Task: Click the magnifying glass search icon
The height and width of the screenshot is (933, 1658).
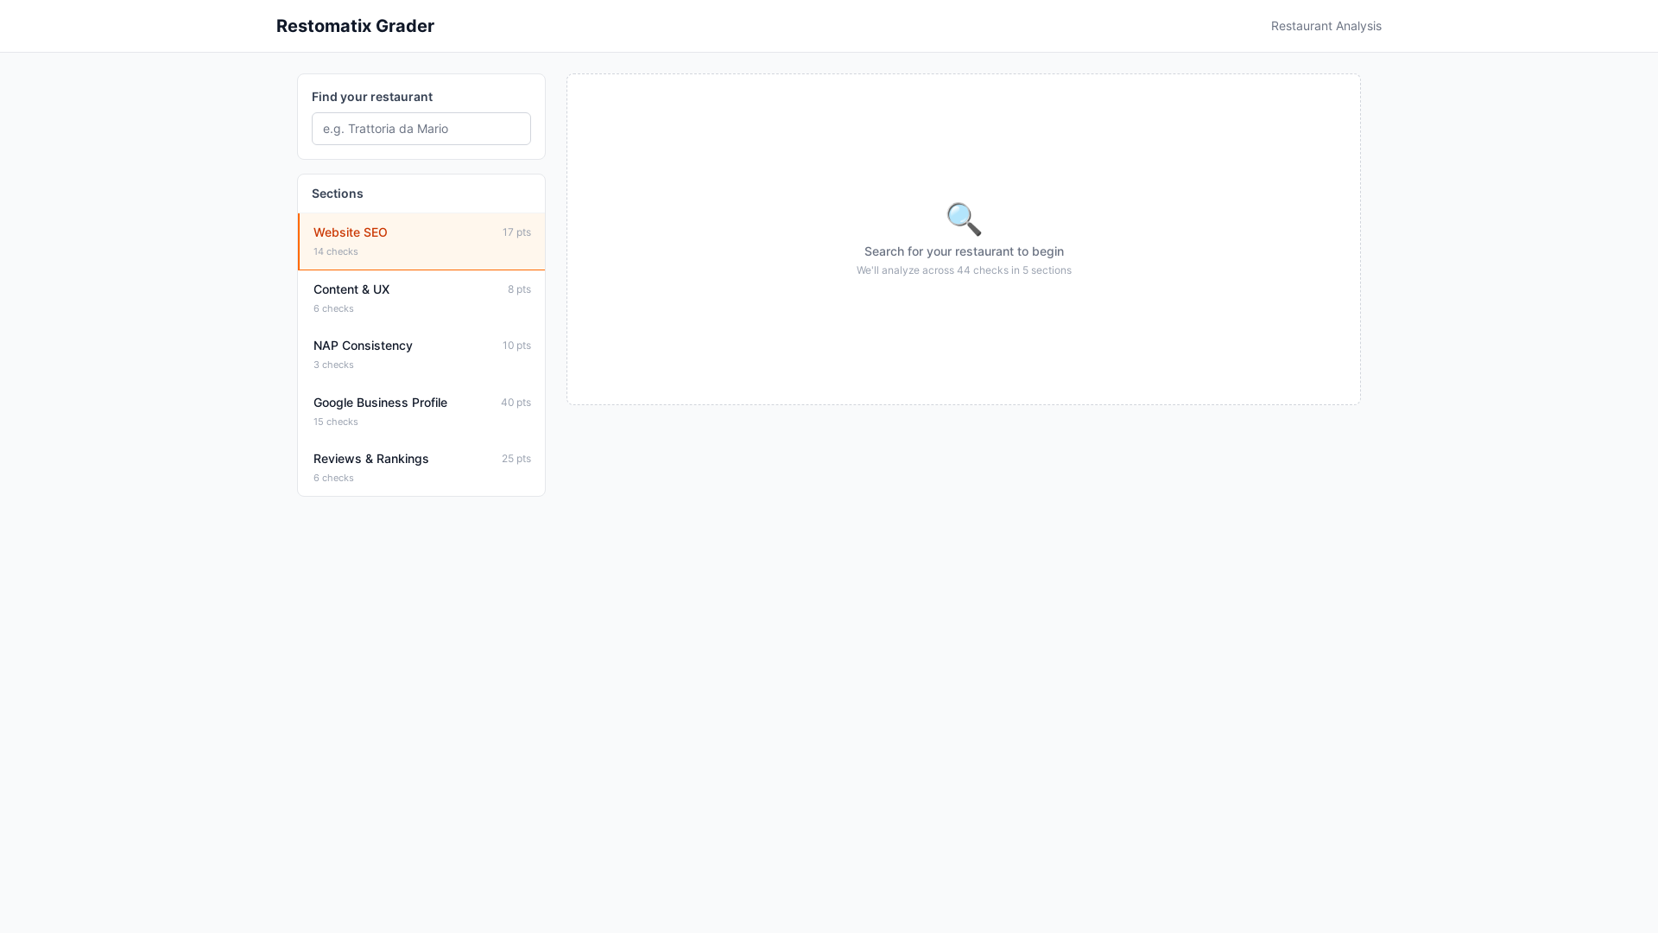Action: [x=964, y=219]
